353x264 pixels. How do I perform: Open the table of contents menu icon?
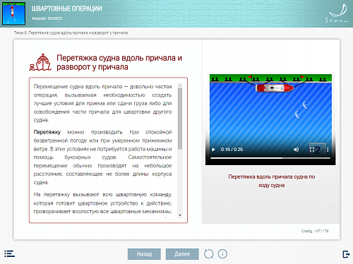tap(9, 253)
